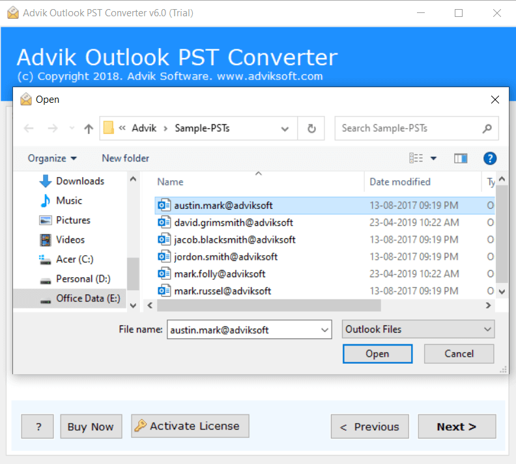Viewport: 516px width, 464px height.
Task: Click date cell of david.grimsmith@adviksoft row
Action: pyautogui.click(x=414, y=223)
